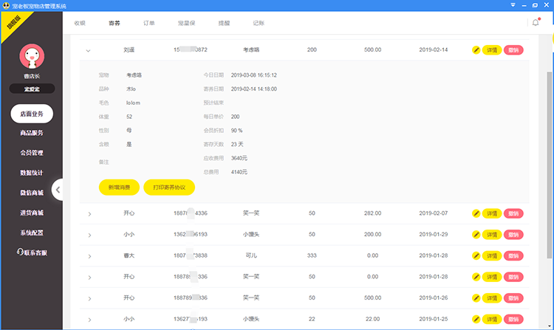Collapse the sidebar with the left arrow handle
This screenshot has height=330, width=554.
pos(58,190)
